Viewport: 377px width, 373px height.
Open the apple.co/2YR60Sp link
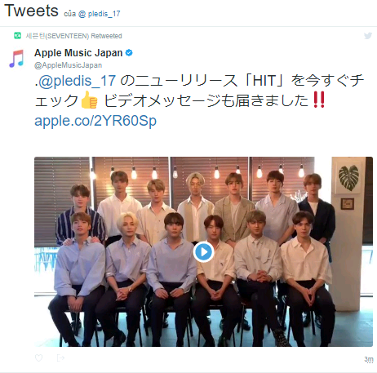[x=95, y=121]
